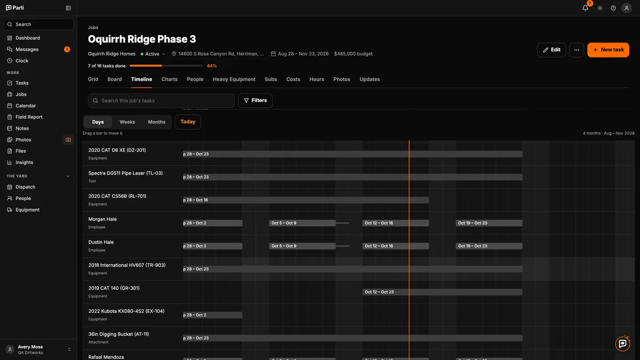Select Kubota KX080-4S2 Oct 2 bar
This screenshot has width=640, height=360.
click(x=212, y=315)
